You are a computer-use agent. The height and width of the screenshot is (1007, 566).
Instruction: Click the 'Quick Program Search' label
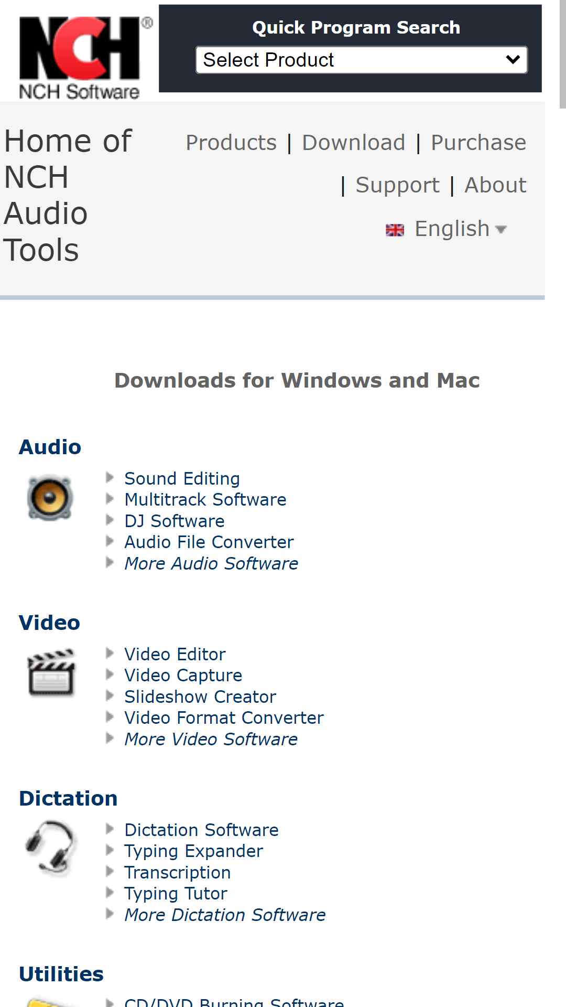(x=356, y=27)
